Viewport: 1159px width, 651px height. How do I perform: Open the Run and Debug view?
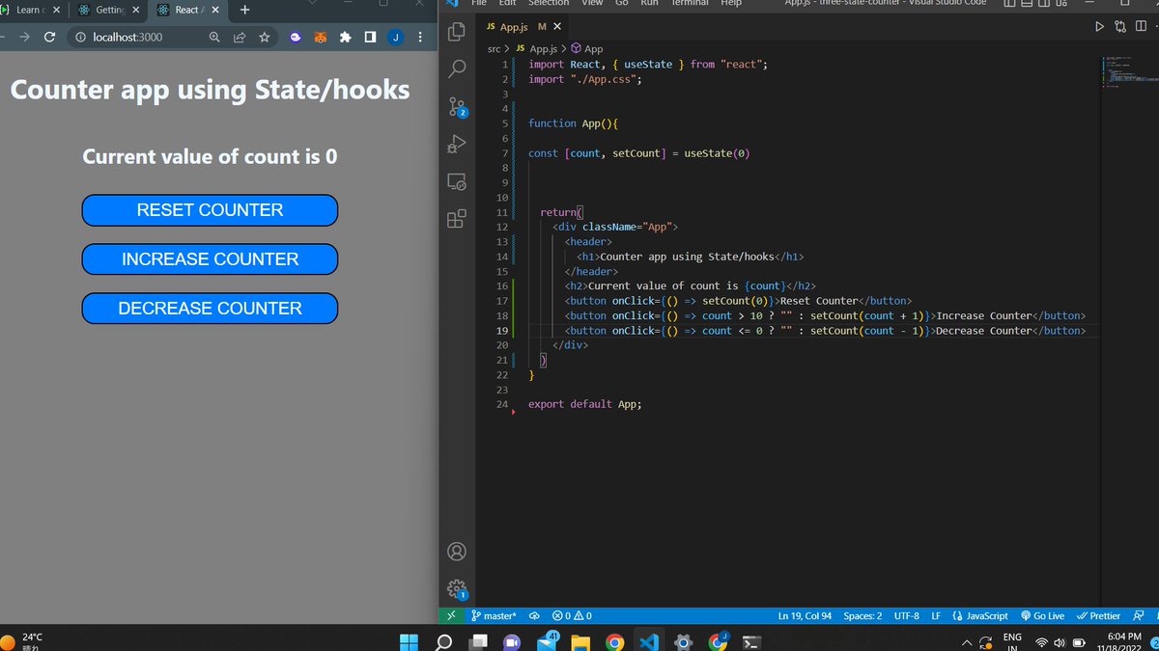pos(457,145)
